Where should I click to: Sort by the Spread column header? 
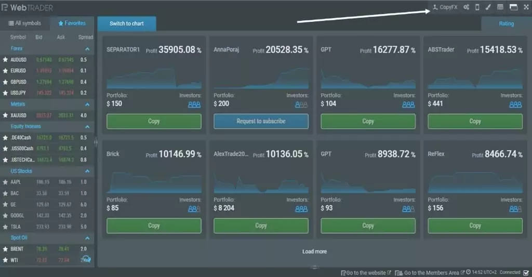click(x=86, y=37)
